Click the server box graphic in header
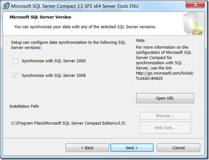 coord(193,23)
